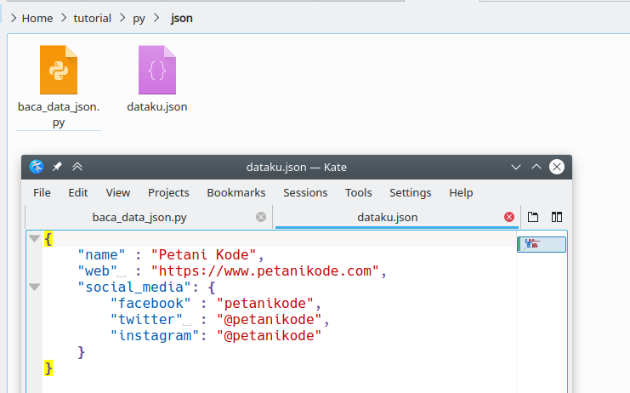Collapse the social_media fold marker

coord(35,287)
